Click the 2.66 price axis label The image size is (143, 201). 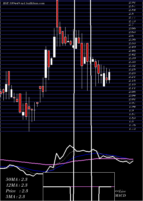coord(132,28)
